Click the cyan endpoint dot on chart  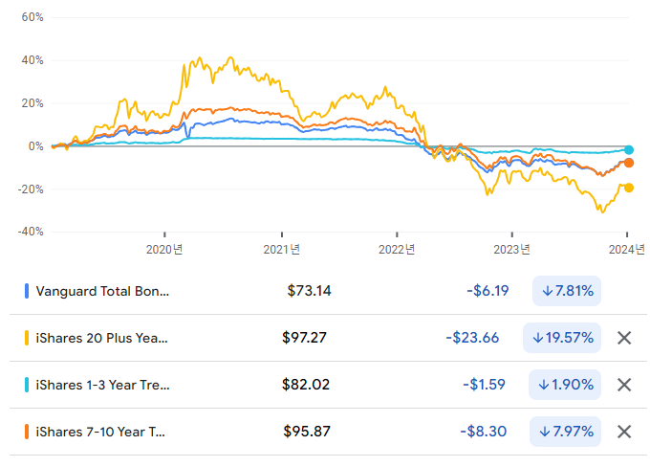[x=629, y=150]
